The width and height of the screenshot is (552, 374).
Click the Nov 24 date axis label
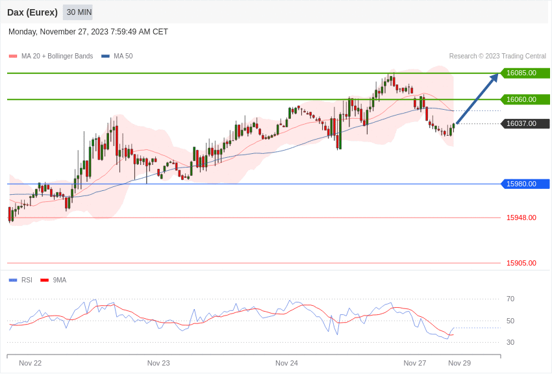[x=286, y=363]
